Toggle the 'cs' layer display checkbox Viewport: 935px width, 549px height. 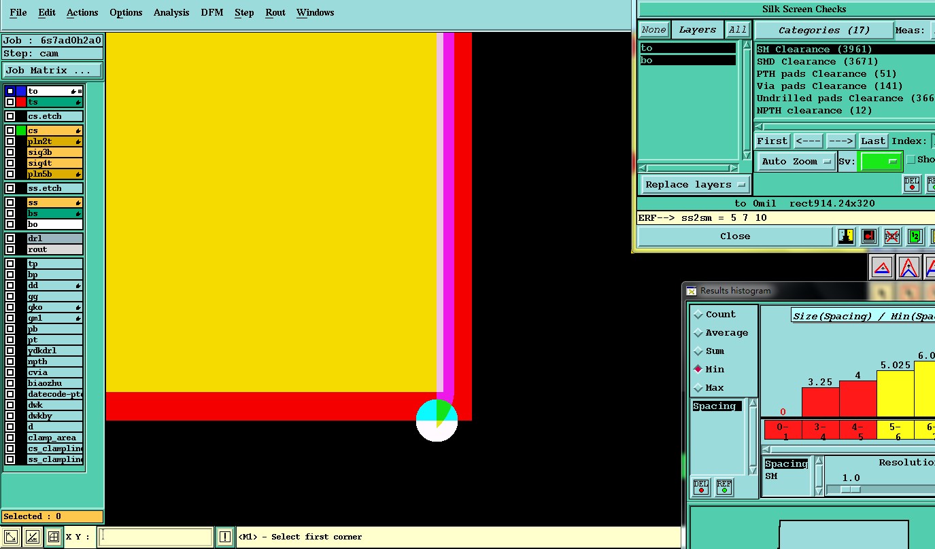[10, 130]
